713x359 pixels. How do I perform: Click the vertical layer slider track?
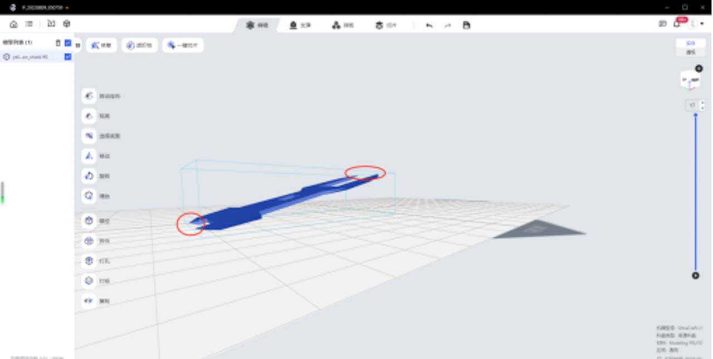695,195
